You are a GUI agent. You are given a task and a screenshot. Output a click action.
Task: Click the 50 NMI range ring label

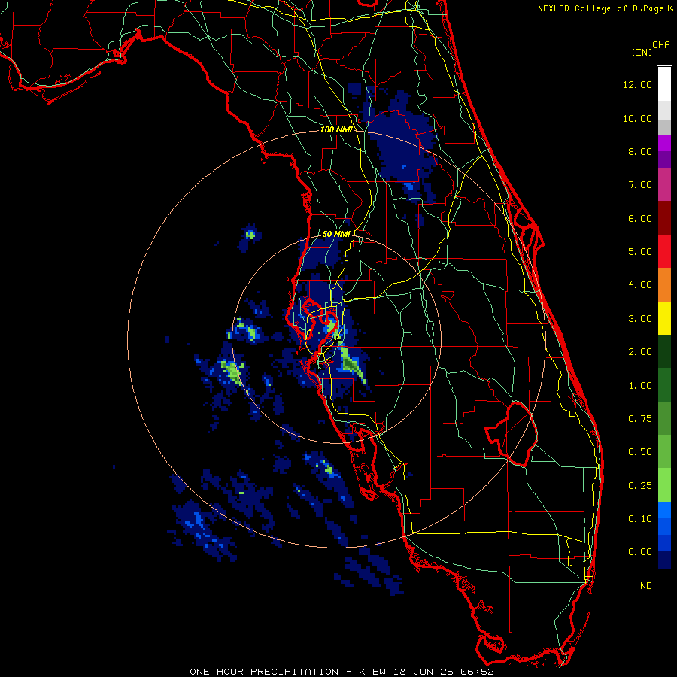pos(336,234)
